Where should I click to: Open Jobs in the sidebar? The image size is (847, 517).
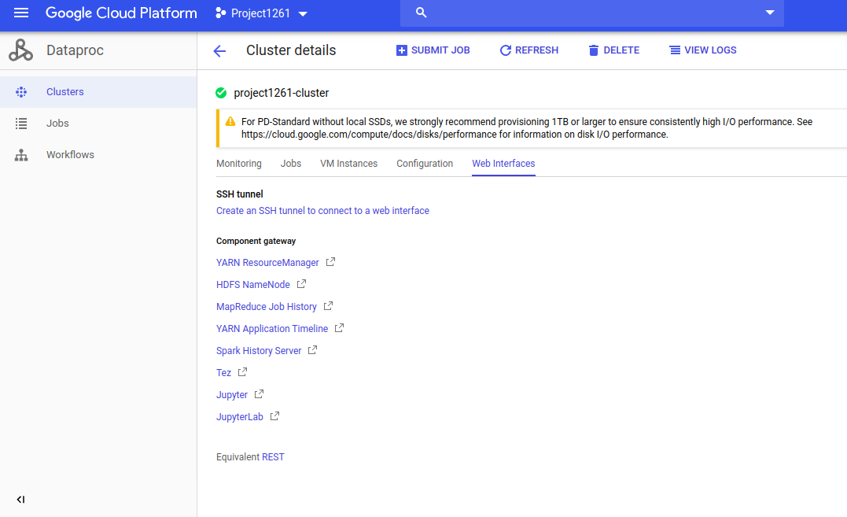coord(98,124)
